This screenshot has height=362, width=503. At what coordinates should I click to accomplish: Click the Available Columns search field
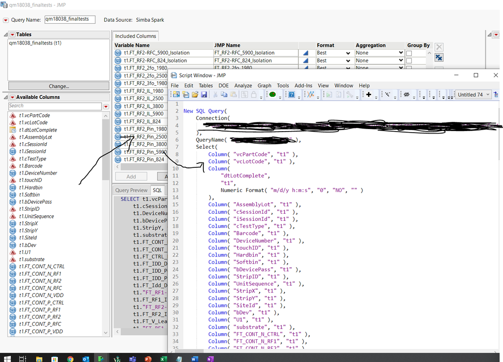click(x=54, y=106)
